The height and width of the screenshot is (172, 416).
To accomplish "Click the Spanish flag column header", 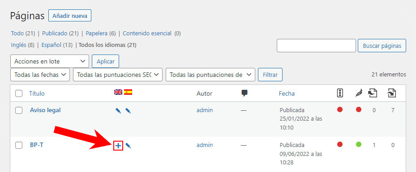I will coord(128,92).
